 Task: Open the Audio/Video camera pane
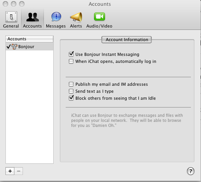[99, 19]
